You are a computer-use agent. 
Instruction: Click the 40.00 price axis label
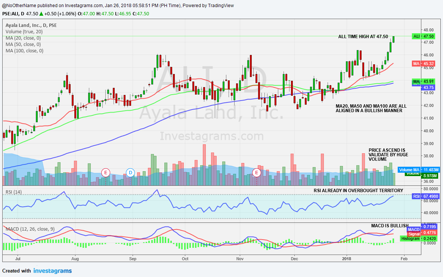pyautogui.click(x=428, y=130)
